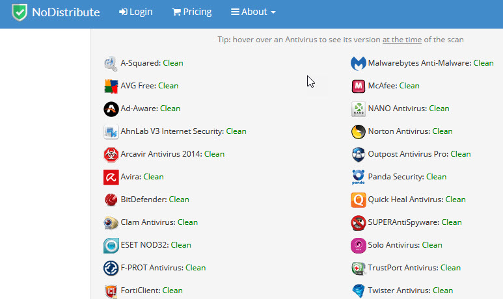
Task: Click the NoDistribute shield logo
Action: (20, 12)
